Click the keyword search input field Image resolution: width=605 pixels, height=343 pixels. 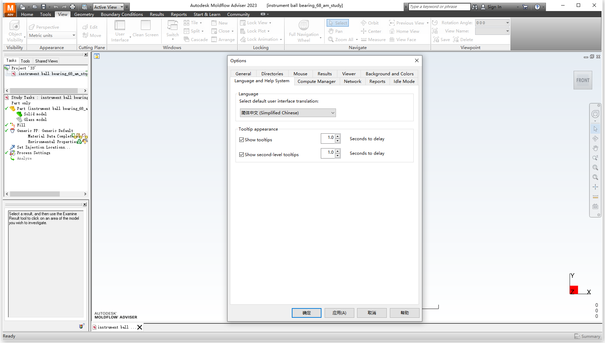[x=439, y=7]
